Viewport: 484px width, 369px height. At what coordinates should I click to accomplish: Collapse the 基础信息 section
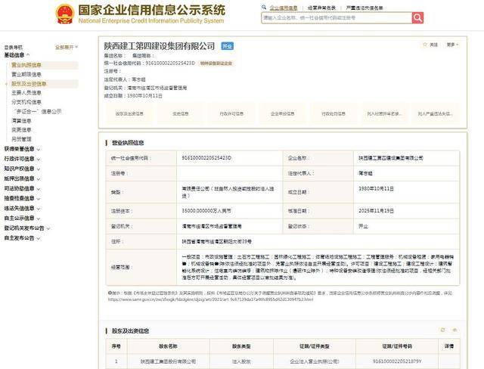click(x=17, y=55)
